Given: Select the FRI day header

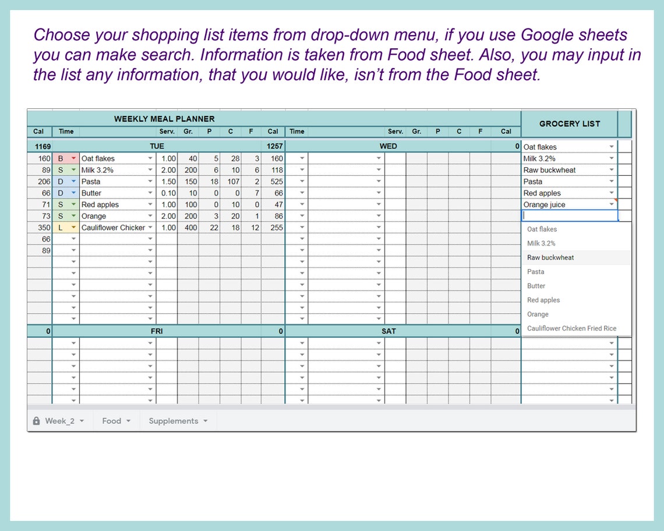Looking at the screenshot, I should pos(157,331).
